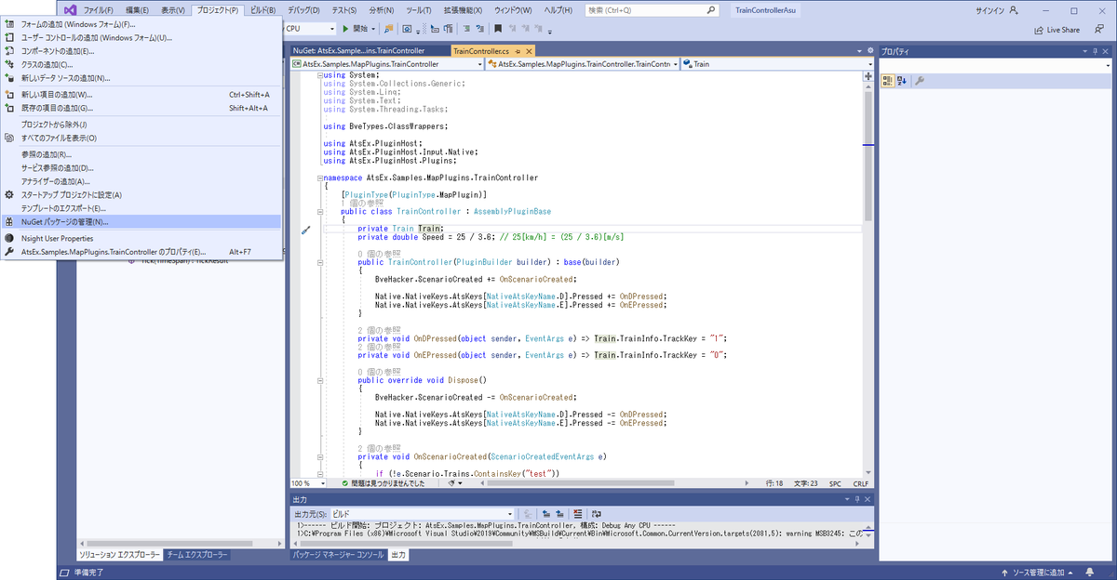
Task: Open the 100 % zoom dropdown
Action: coord(321,483)
